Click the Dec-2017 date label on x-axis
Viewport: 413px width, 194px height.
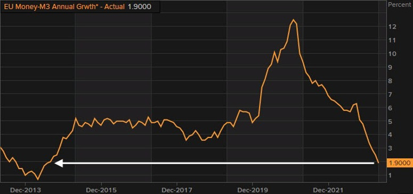pos(177,190)
